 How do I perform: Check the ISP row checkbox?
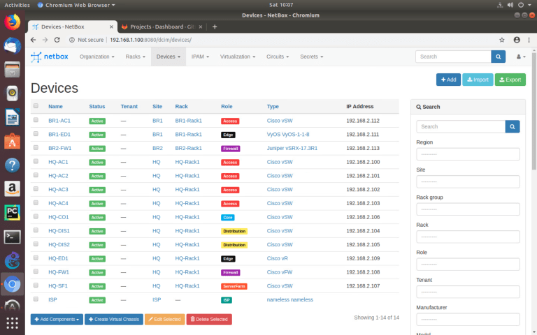[36, 299]
